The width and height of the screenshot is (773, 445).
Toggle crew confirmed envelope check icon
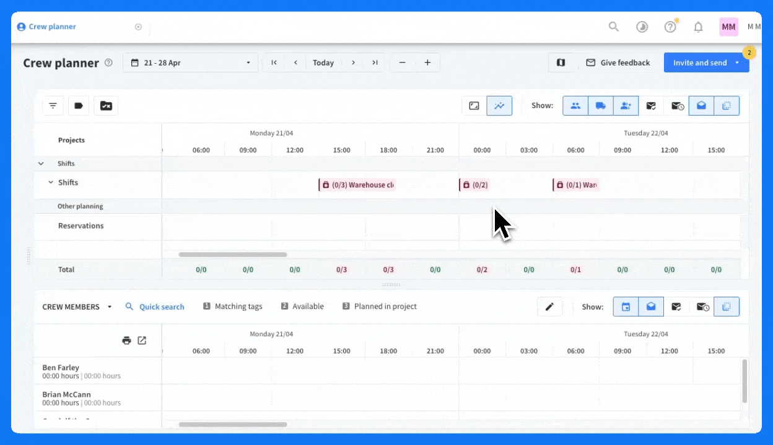pos(676,307)
